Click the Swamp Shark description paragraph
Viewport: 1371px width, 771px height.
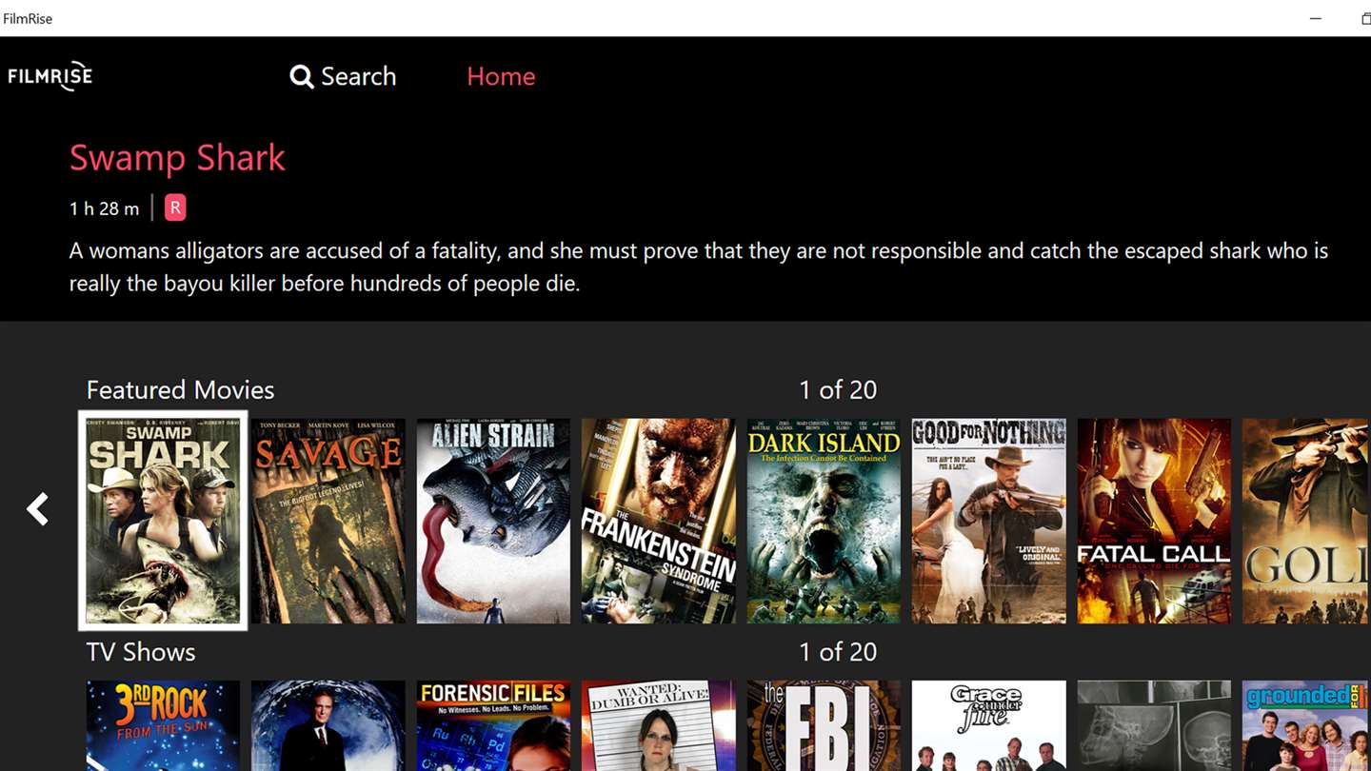coord(699,267)
